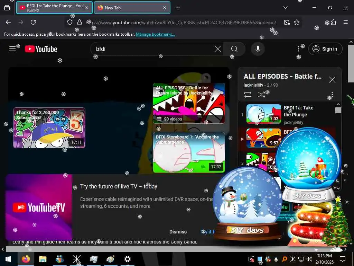Screen dimensions: 354x266
Task: Show site security lock information
Action: pyautogui.click(x=79, y=22)
